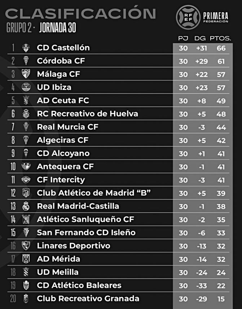Viewport: 242px width, 309px height.
Task: Click the PTOS. column header
Action: tap(220, 38)
